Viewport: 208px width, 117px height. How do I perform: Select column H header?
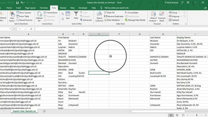pos(163,34)
